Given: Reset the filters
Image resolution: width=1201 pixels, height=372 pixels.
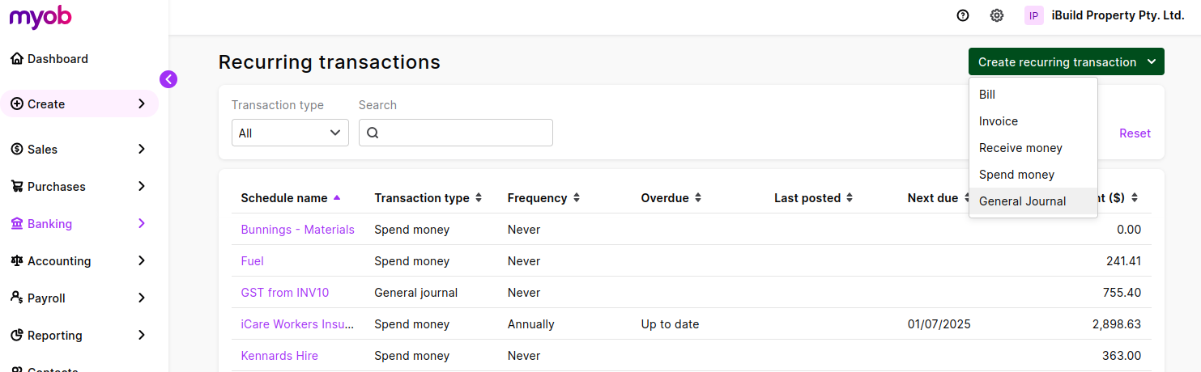Looking at the screenshot, I should 1135,133.
